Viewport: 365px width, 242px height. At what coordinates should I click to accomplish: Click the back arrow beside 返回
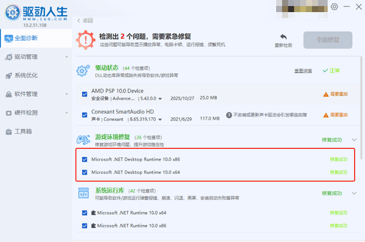[78, 21]
